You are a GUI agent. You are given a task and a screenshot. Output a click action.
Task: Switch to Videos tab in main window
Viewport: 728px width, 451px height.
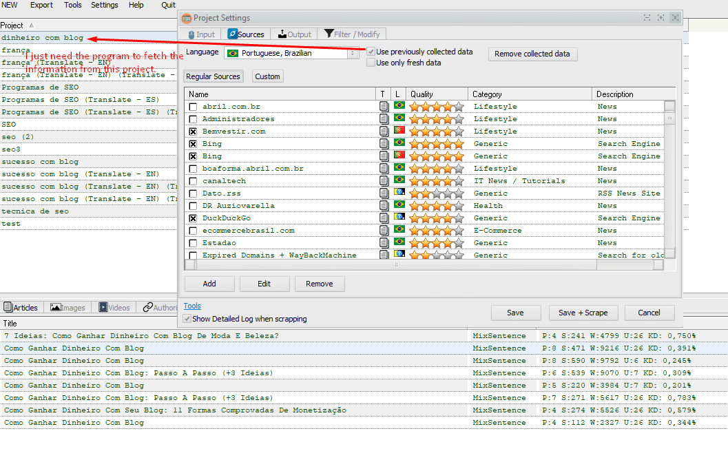coord(114,308)
